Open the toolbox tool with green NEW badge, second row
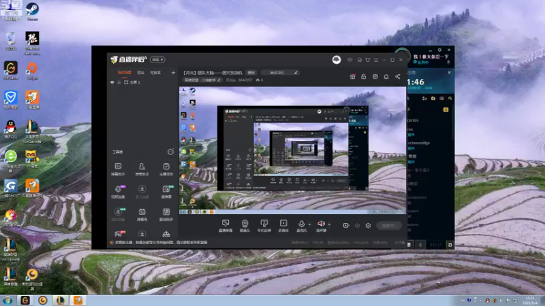This screenshot has width=545, height=306. (x=166, y=192)
